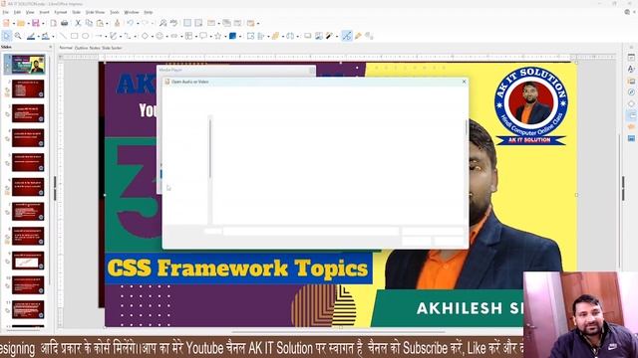Switch to the Slide Sorter view tab
This screenshot has width=638, height=358.
[x=112, y=48]
